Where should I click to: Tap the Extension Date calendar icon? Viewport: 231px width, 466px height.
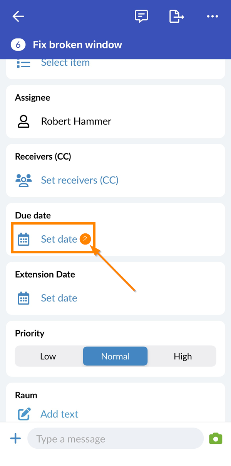[24, 298]
